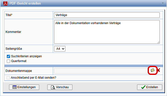This screenshot has height=96, width=167.
Task: Click the Dokumentenmappe label
Action: (x=19, y=71)
